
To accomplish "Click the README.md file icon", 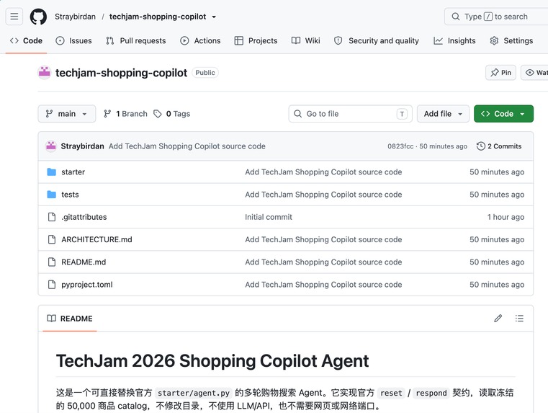I will (x=52, y=262).
